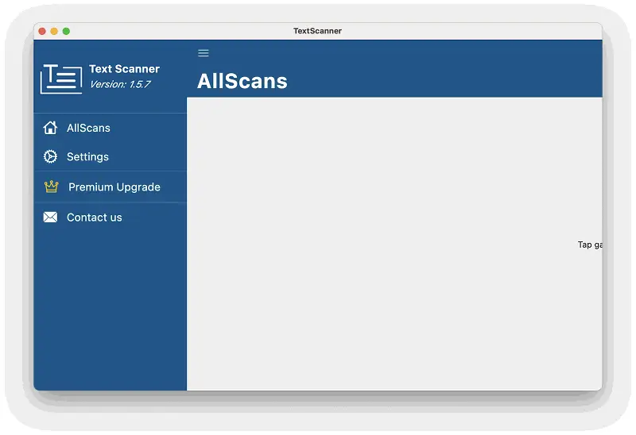Click the TextScanner window title
The height and width of the screenshot is (435, 636).
click(317, 31)
